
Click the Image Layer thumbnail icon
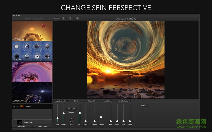coord(20,122)
